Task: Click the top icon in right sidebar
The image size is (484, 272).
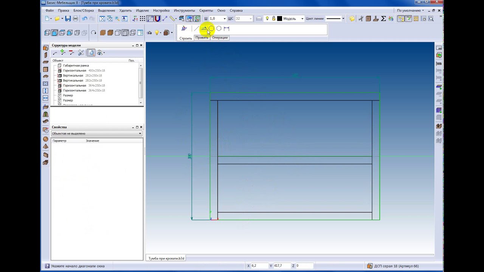Action: (x=439, y=48)
